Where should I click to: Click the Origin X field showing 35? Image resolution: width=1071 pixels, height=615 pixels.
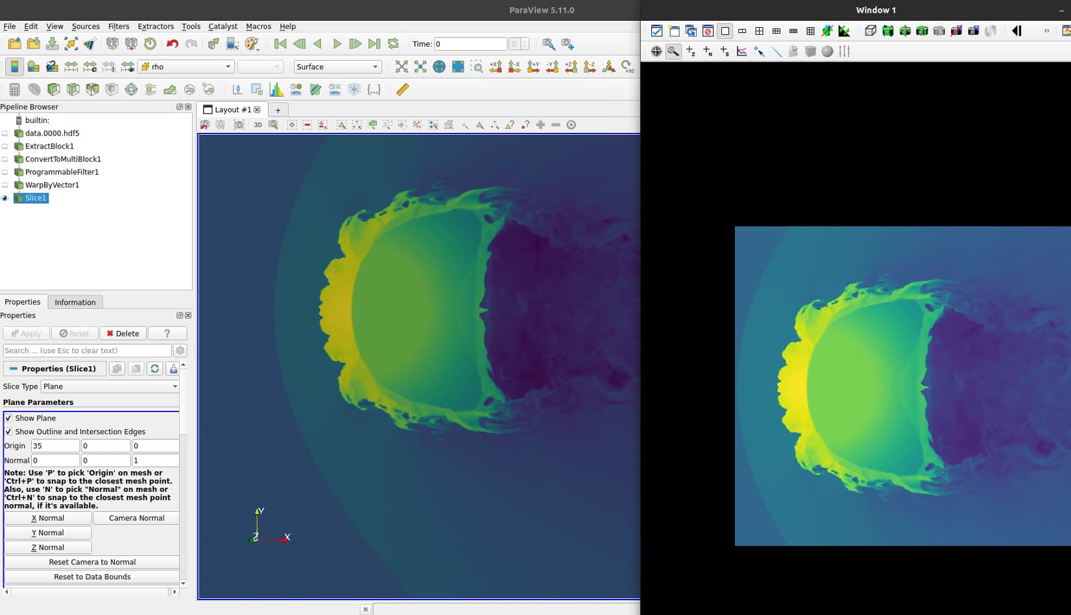click(x=55, y=446)
